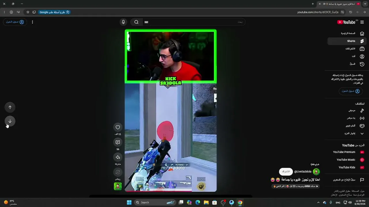Image resolution: width=369 pixels, height=207 pixels.
Task: Open the Home page in YouTube sidebar
Action: (347, 33)
